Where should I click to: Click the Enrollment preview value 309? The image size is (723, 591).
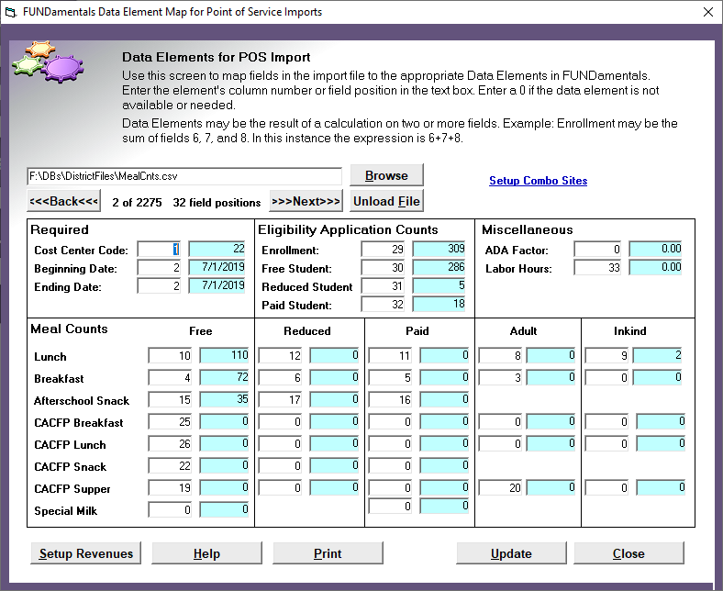coord(439,249)
